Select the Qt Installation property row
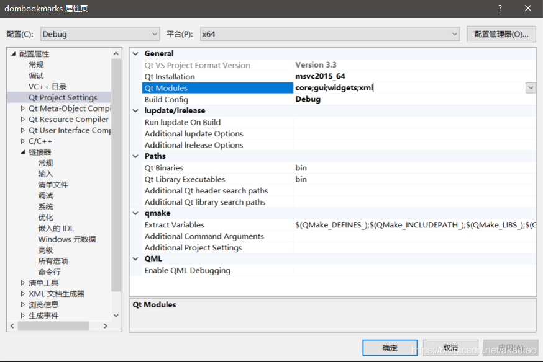Viewport: 543px width, 362px height. (339, 77)
